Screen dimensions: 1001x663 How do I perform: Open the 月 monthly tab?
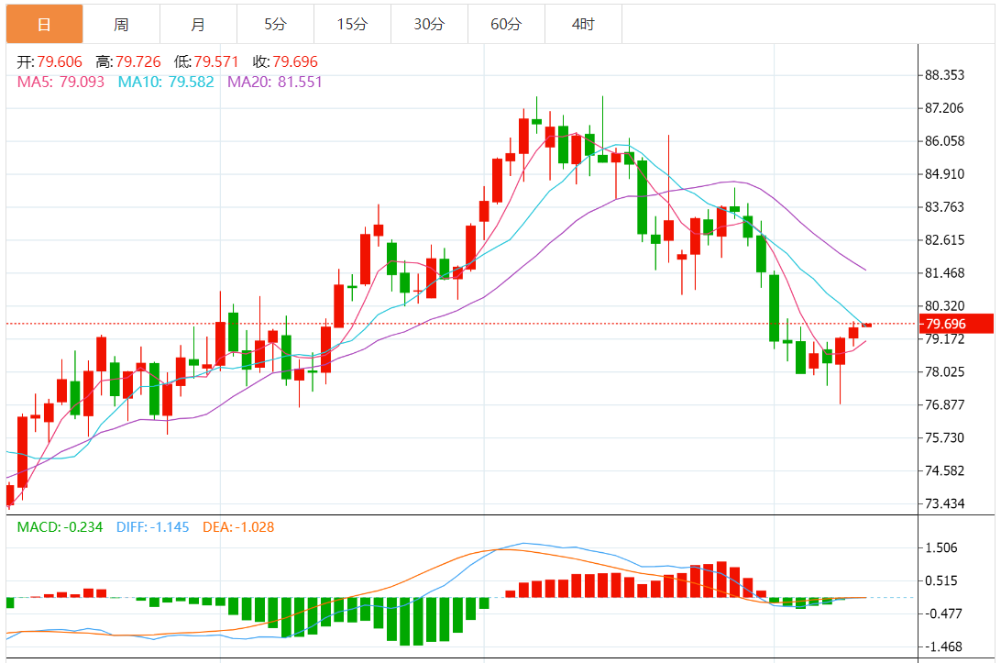(x=199, y=24)
